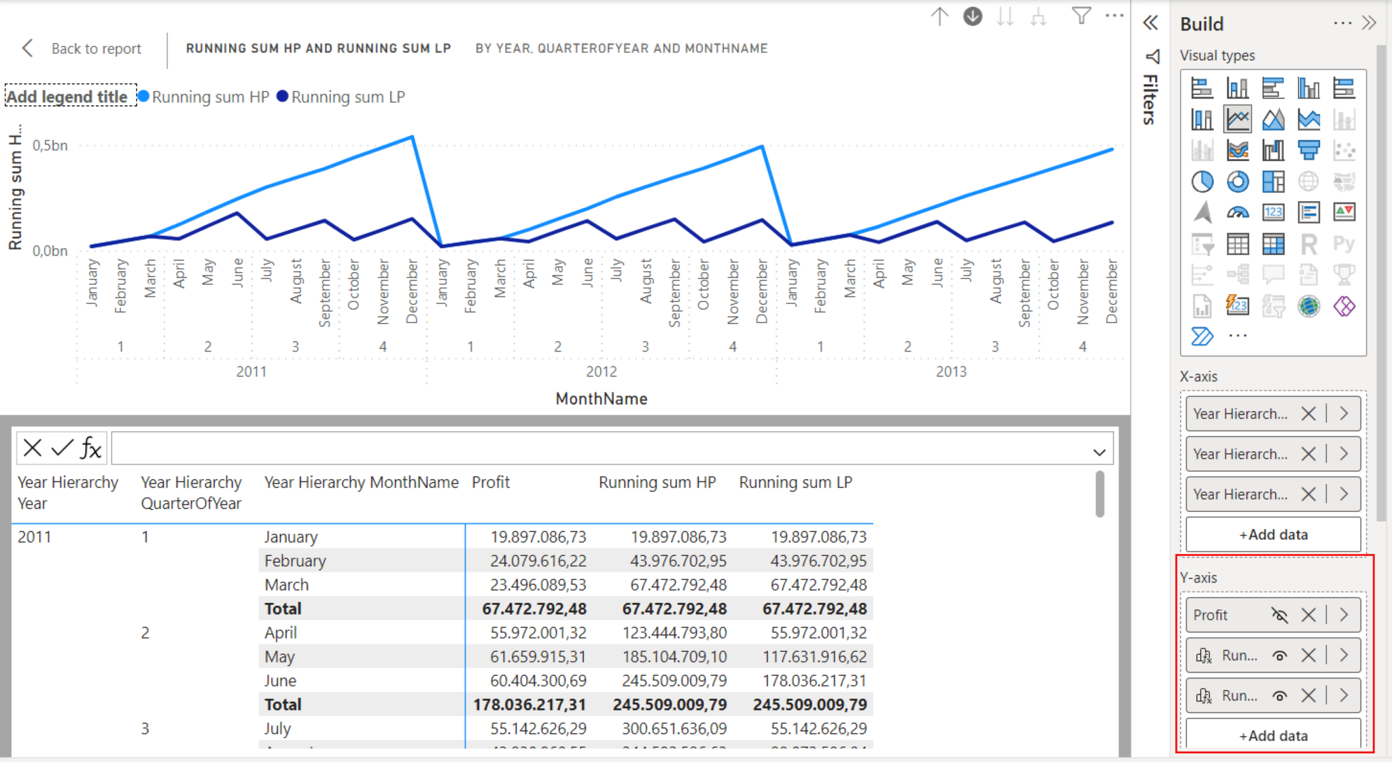Show the hidden Profit field on the chart
The width and height of the screenshot is (1392, 762).
click(1281, 615)
